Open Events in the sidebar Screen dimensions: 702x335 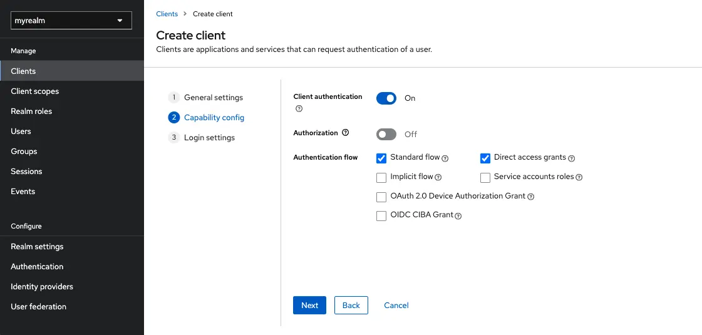71,191
